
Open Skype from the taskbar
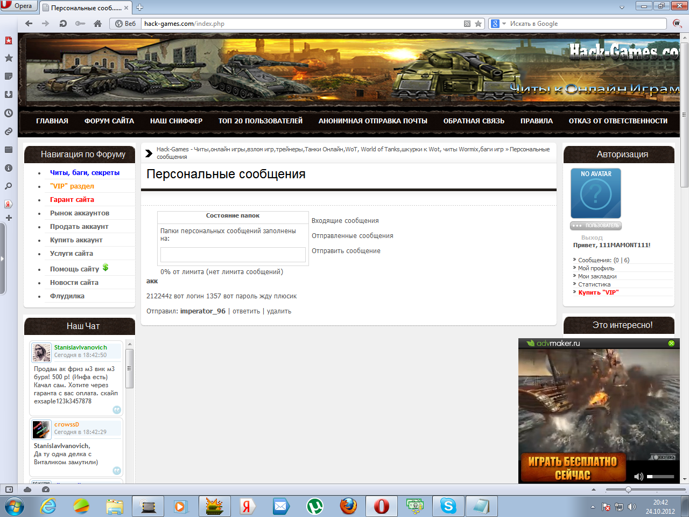(x=448, y=506)
